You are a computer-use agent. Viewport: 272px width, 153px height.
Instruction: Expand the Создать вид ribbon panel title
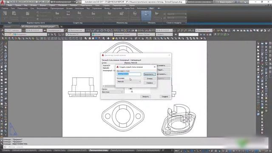point(77,23)
